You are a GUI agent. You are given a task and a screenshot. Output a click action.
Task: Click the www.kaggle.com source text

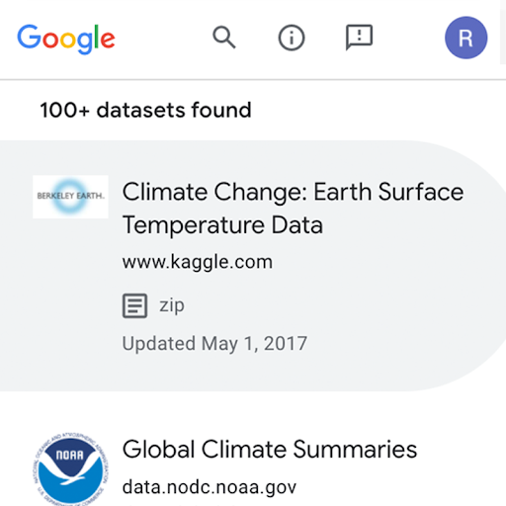tap(198, 262)
